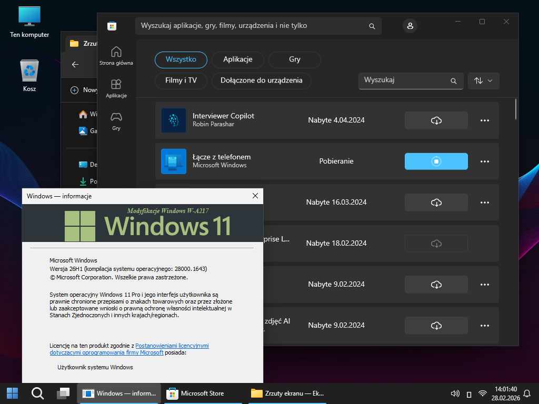This screenshot has height=404, width=539.
Task: Open the Postanowieniami licencyjnymi link
Action: pos(172,346)
